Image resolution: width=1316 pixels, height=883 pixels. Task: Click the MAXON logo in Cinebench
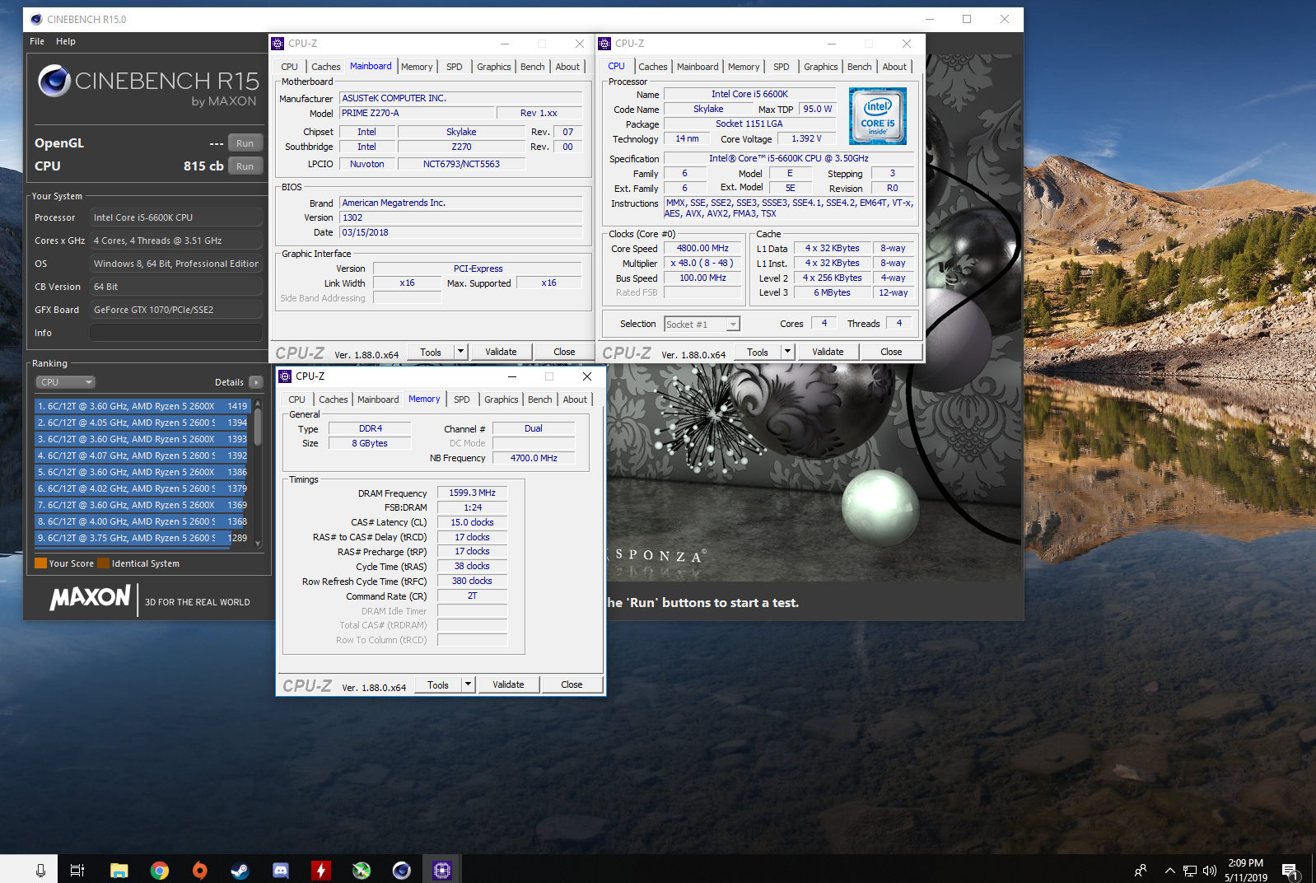point(91,598)
